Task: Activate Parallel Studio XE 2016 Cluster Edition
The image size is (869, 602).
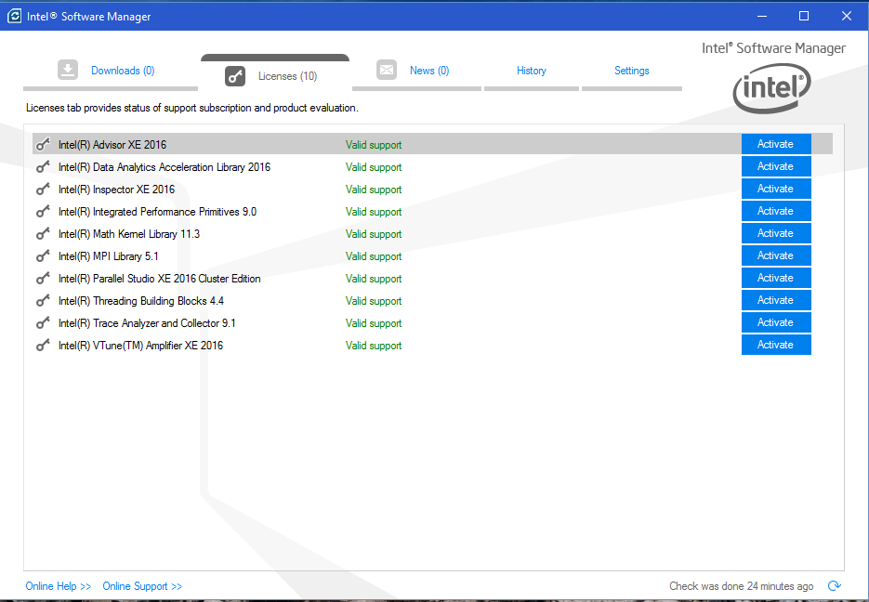Action: point(776,278)
